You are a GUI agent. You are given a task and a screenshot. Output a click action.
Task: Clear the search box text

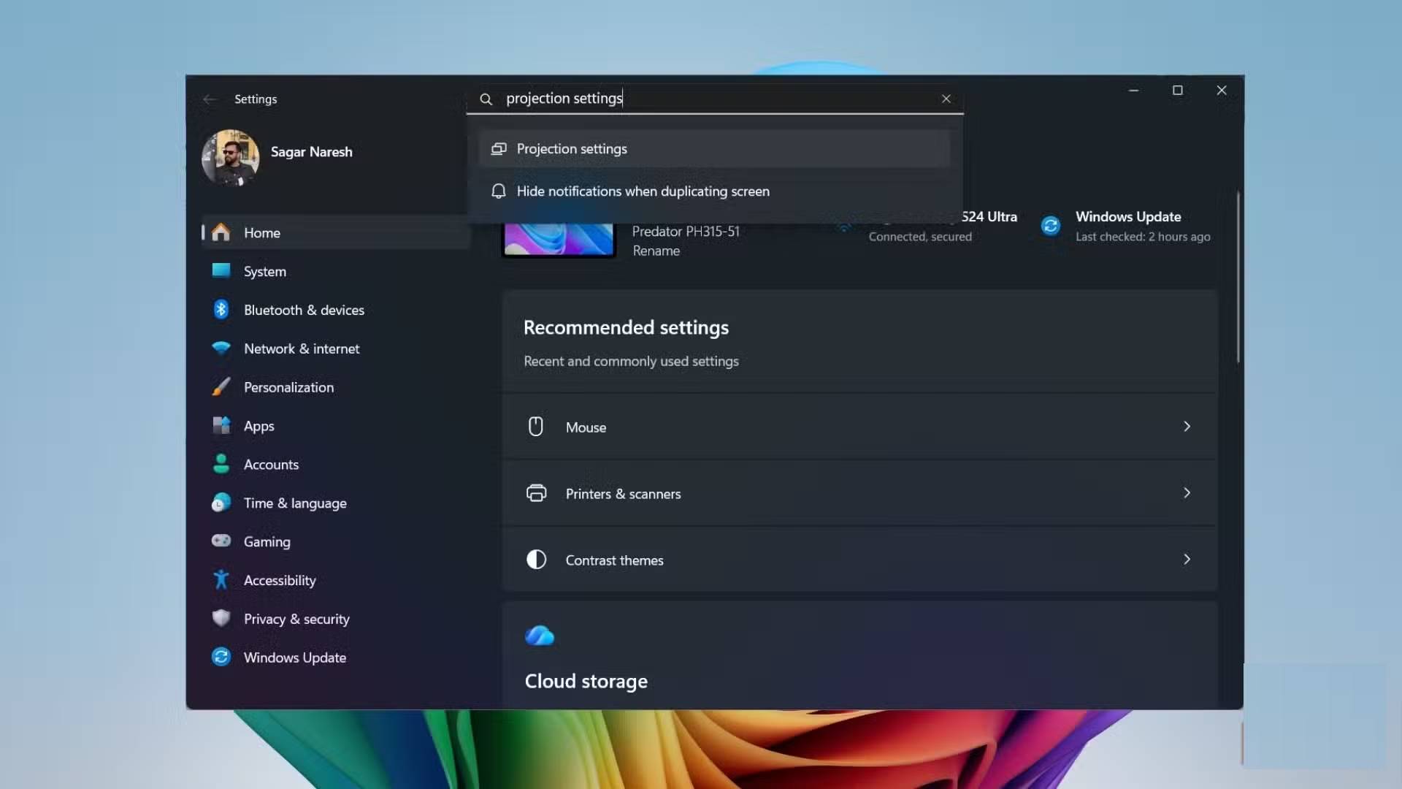click(946, 99)
